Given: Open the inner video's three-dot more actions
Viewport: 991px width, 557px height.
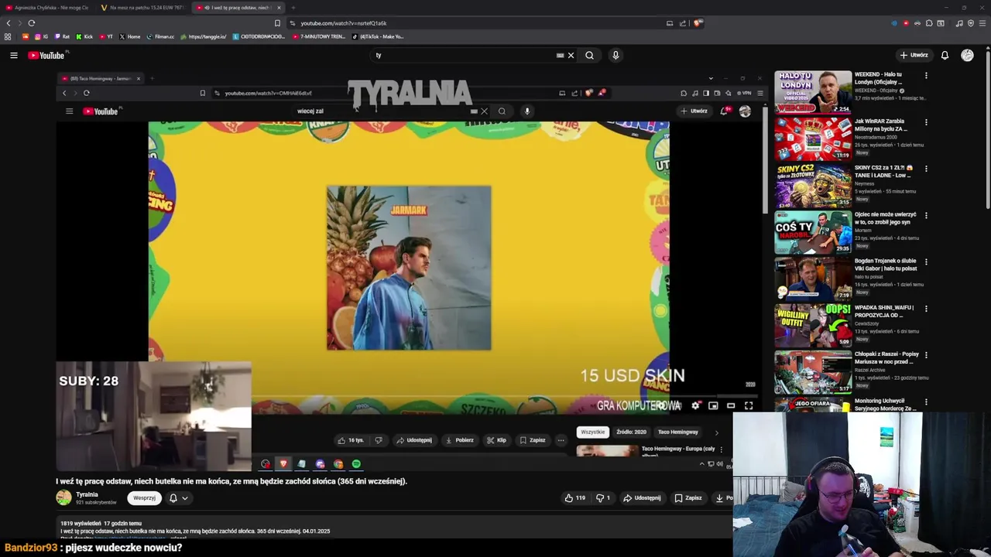Looking at the screenshot, I should 561,440.
